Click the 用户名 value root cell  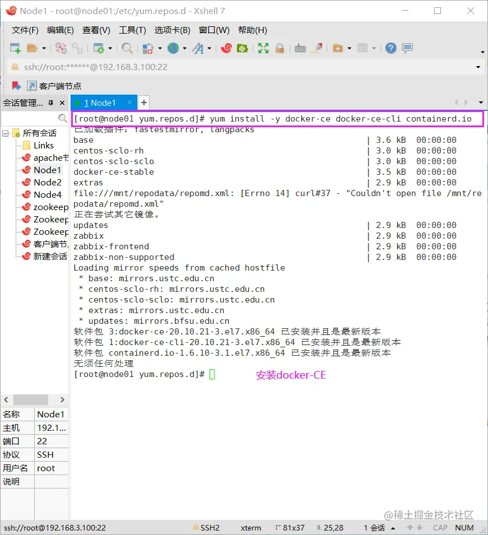click(x=52, y=468)
